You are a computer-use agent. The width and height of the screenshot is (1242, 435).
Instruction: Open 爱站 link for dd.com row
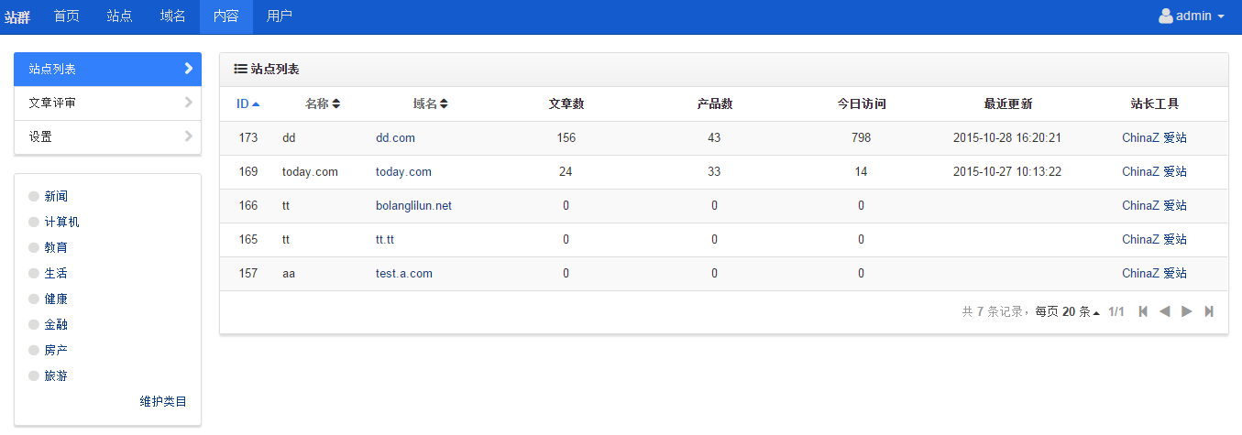pos(1175,137)
